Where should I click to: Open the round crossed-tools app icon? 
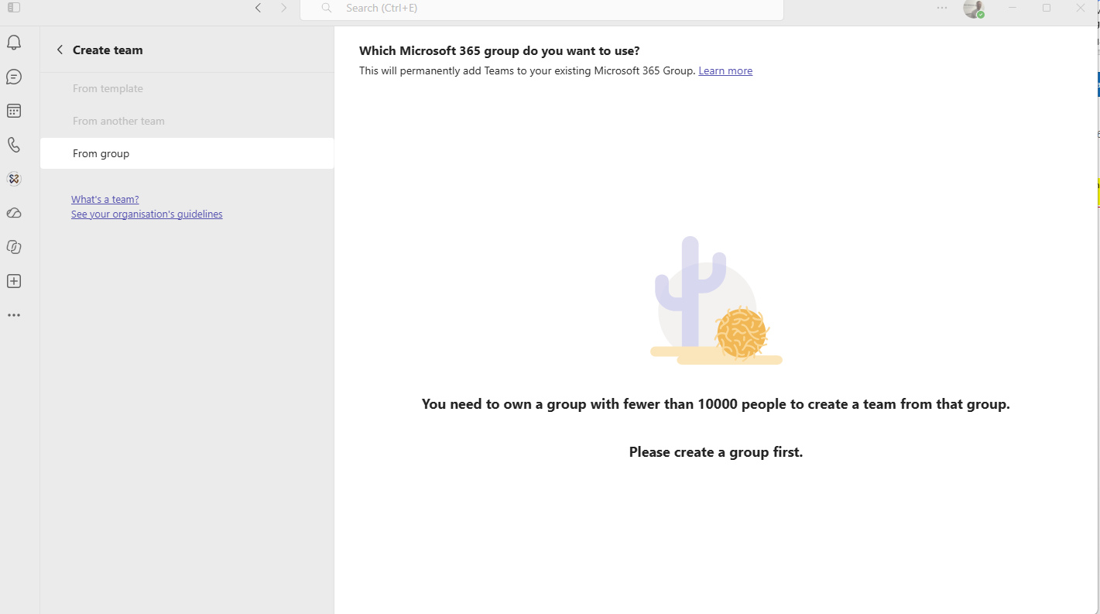click(14, 179)
